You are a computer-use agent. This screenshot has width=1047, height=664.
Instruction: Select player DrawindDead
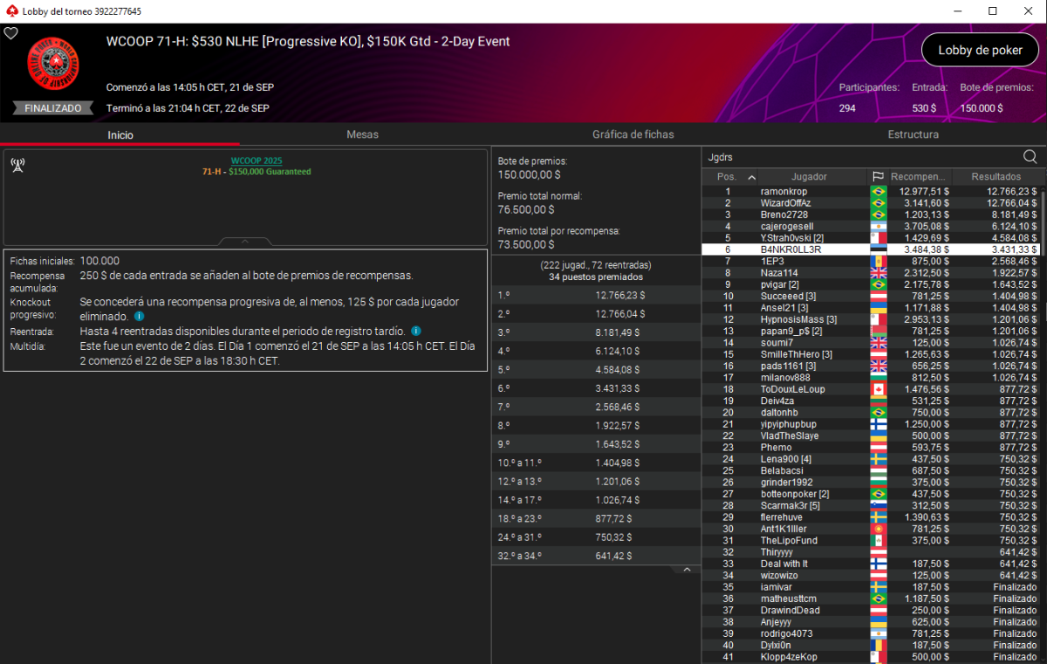(x=871, y=610)
